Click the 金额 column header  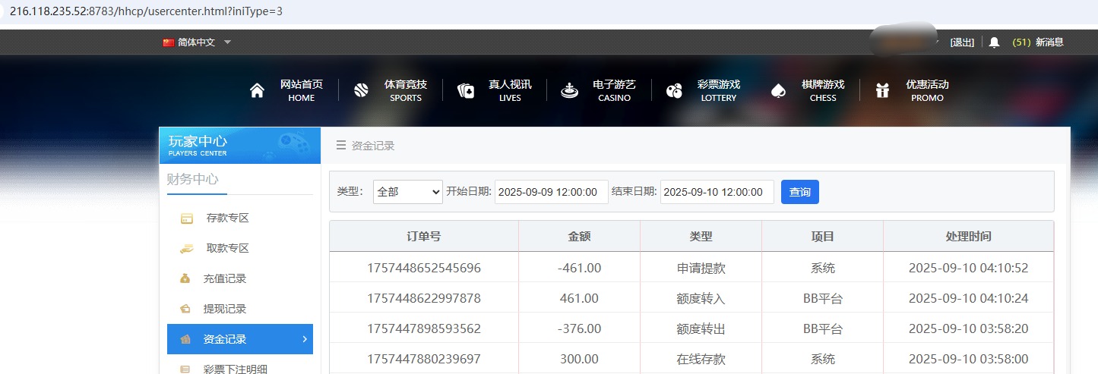coord(579,237)
